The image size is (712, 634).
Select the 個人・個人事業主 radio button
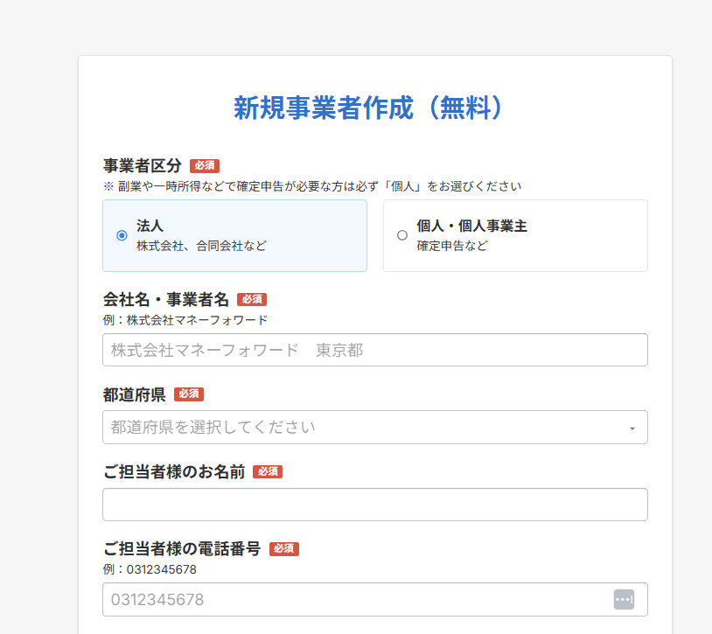(402, 235)
